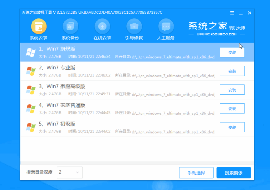Click the directory path of Win7 旗舰版

pyautogui.click(x=173, y=57)
